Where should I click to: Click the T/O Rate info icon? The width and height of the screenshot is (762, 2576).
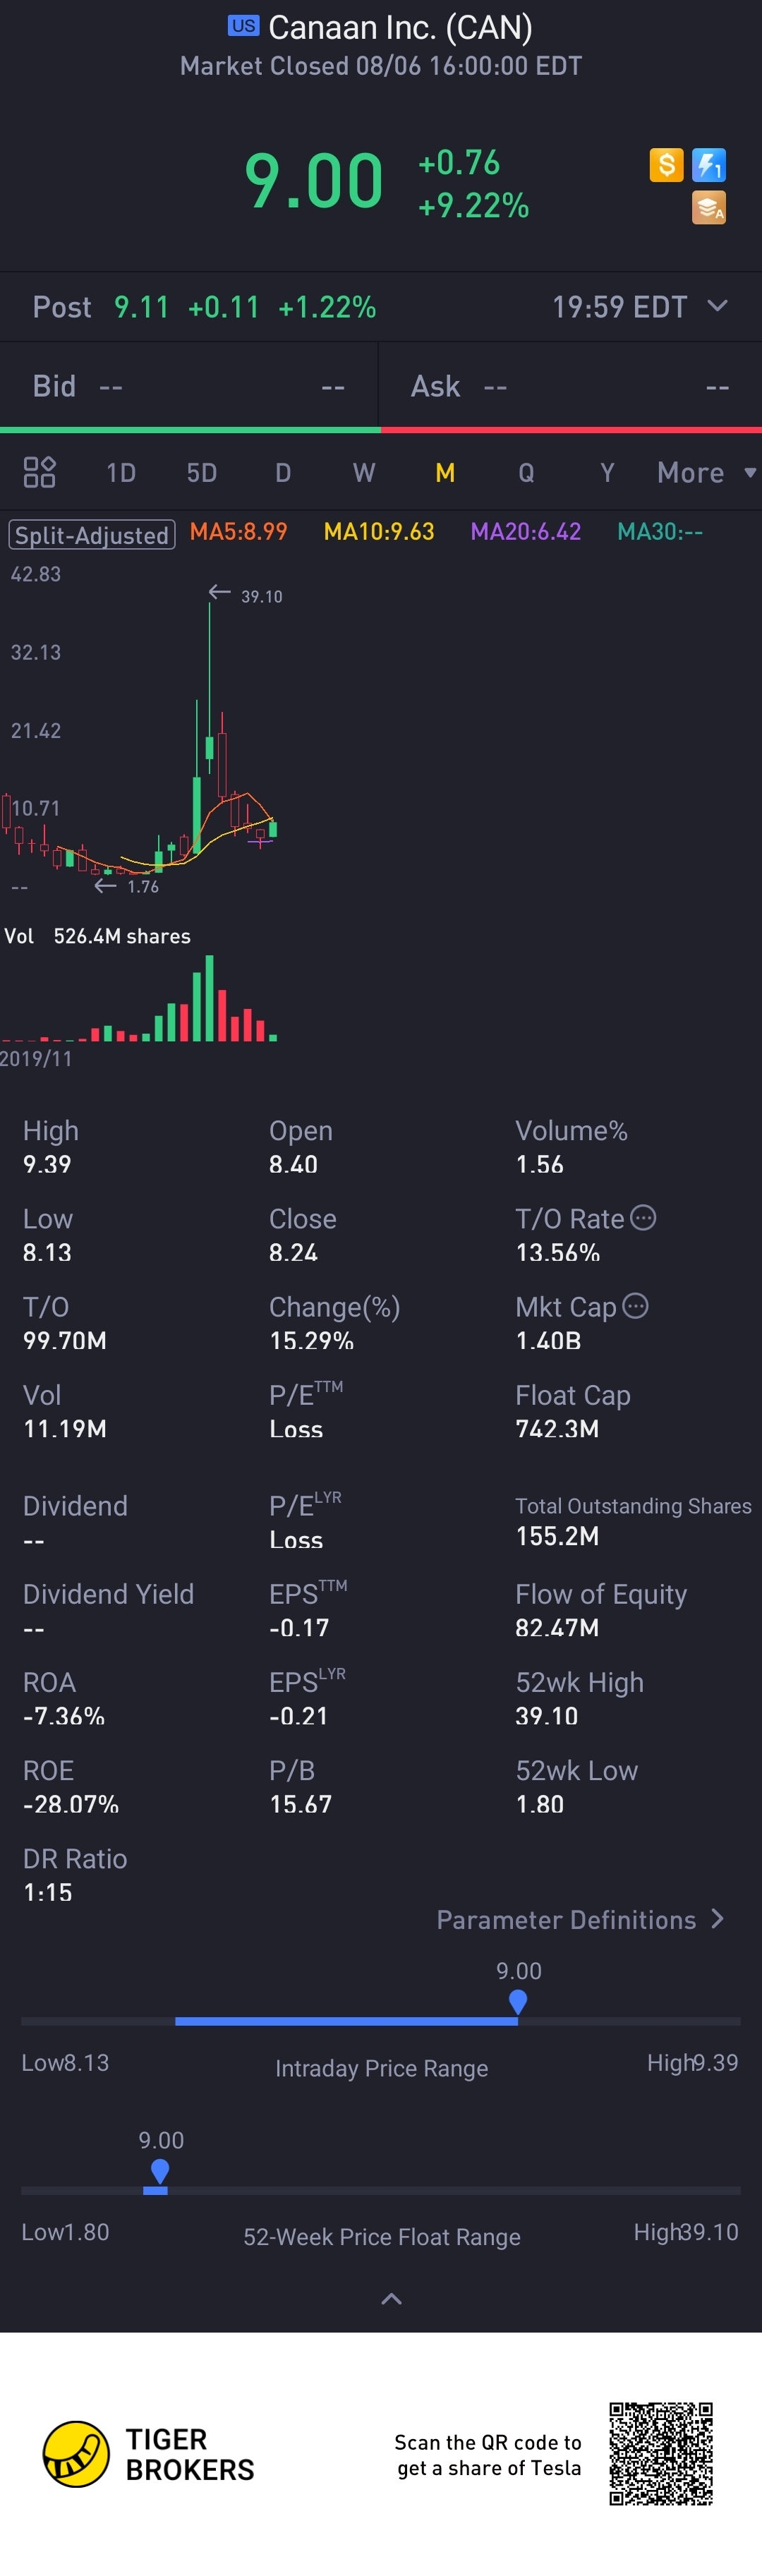click(x=644, y=1217)
